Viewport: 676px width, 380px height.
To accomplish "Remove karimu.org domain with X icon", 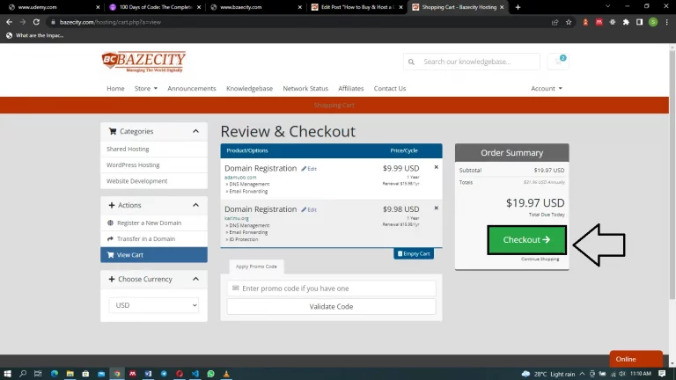I will coord(436,208).
